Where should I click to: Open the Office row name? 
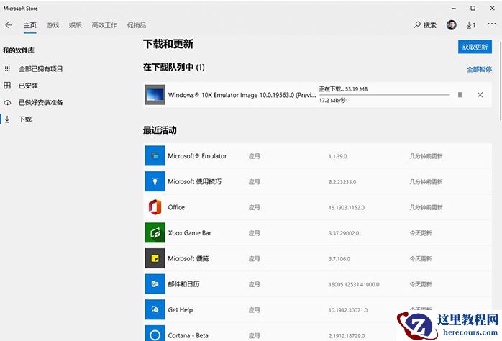[176, 207]
